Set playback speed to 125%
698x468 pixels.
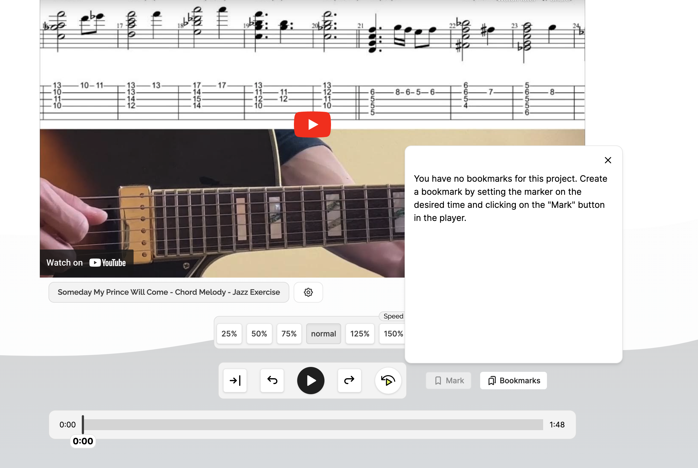tap(360, 334)
